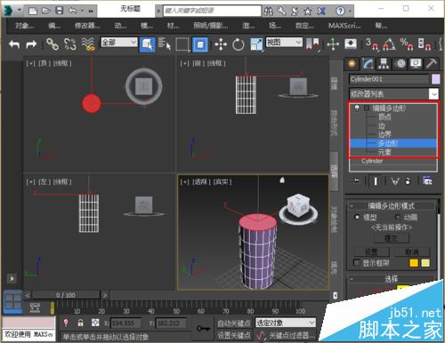This screenshot has height=343, width=445.
Task: Select the 元素 sub-object level
Action: coord(384,152)
